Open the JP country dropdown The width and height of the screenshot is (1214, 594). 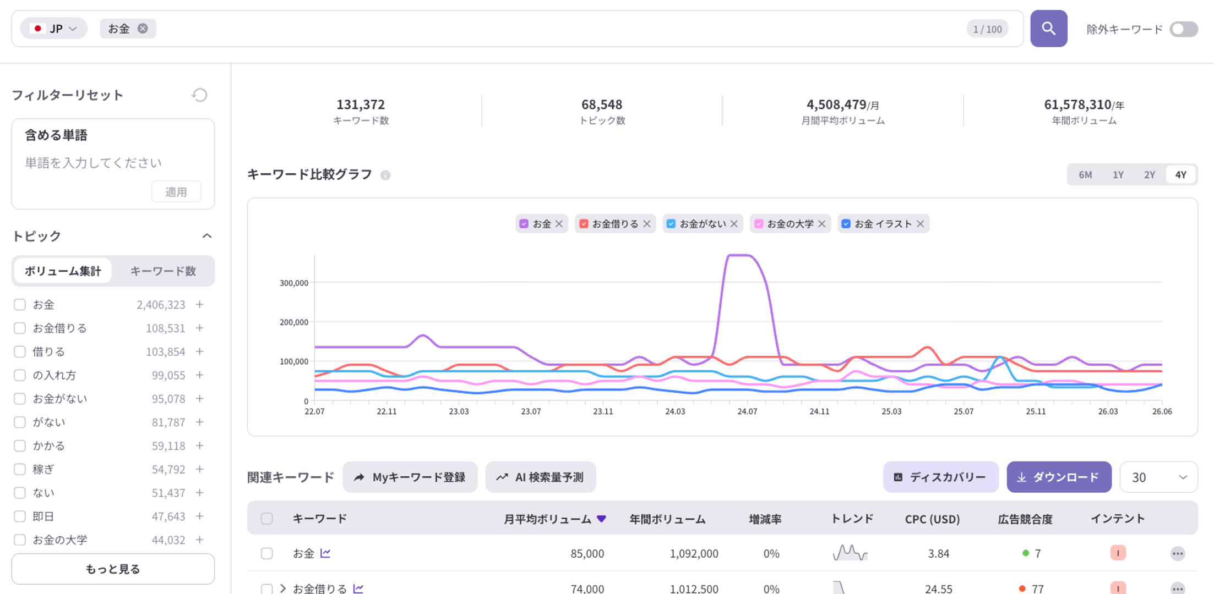(x=53, y=29)
